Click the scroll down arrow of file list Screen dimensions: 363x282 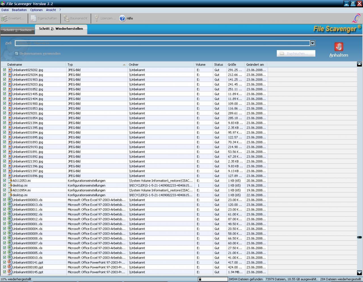point(359,273)
